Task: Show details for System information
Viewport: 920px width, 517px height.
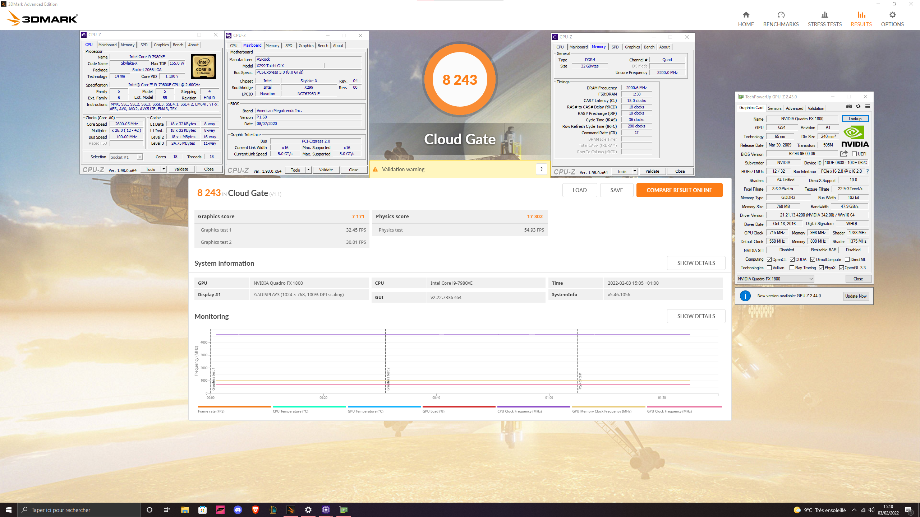Action: (696, 263)
